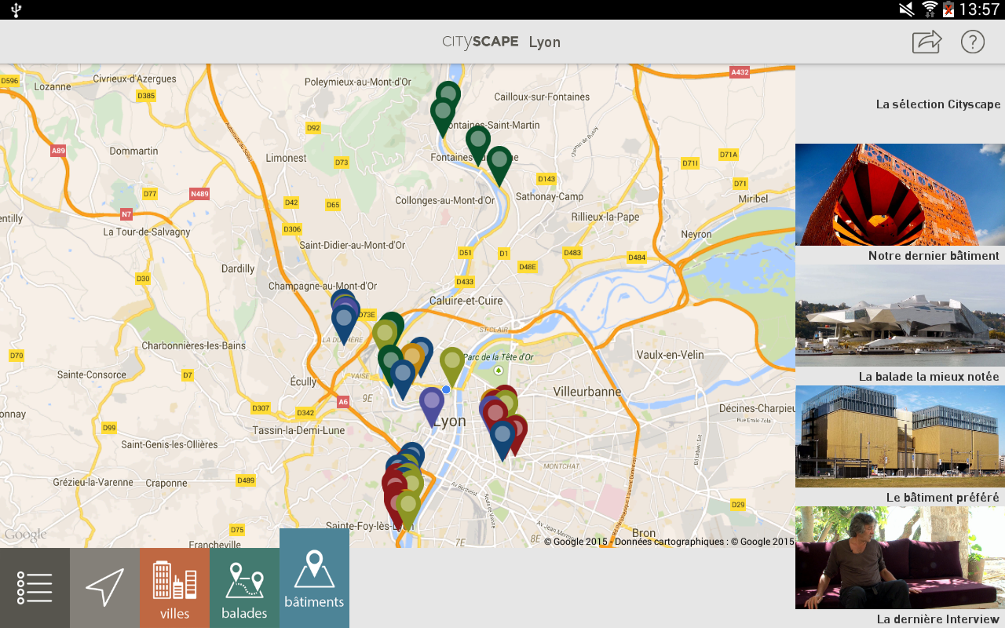Click the Villeurbanne map label
1005x628 pixels.
[587, 391]
